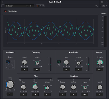Click the Amplitude vertical meter slider
The width and height of the screenshot is (109, 99).
89,64
